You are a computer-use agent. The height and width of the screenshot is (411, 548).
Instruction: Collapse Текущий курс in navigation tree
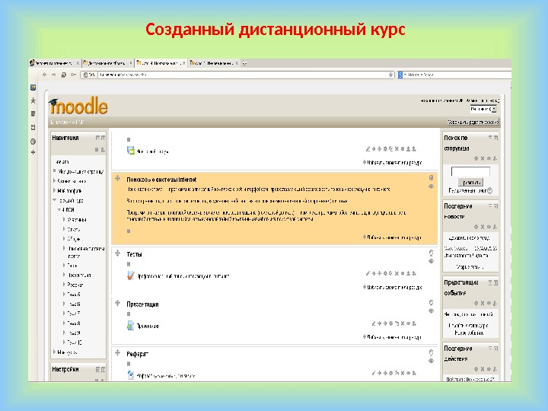pyautogui.click(x=55, y=200)
